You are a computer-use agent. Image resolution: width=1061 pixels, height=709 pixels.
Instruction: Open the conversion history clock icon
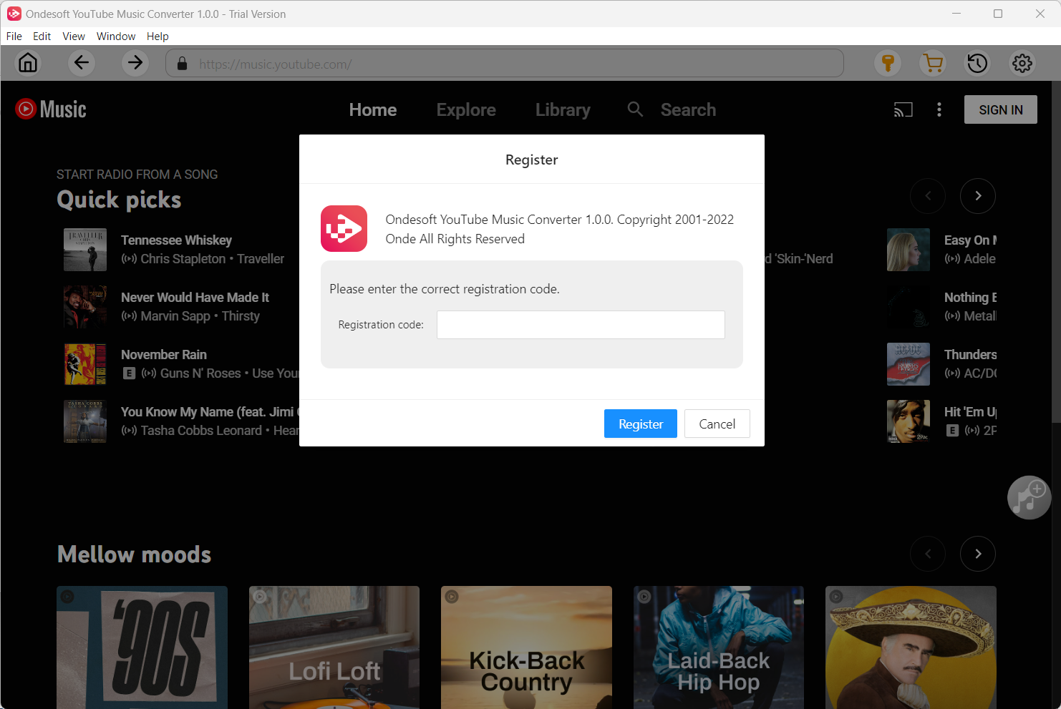coord(977,63)
